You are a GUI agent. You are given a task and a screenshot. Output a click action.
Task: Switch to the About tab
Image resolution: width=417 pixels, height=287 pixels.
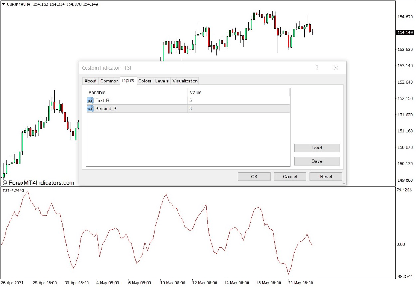[90, 81]
